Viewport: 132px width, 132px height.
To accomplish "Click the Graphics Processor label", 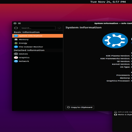I will pos(118,81).
